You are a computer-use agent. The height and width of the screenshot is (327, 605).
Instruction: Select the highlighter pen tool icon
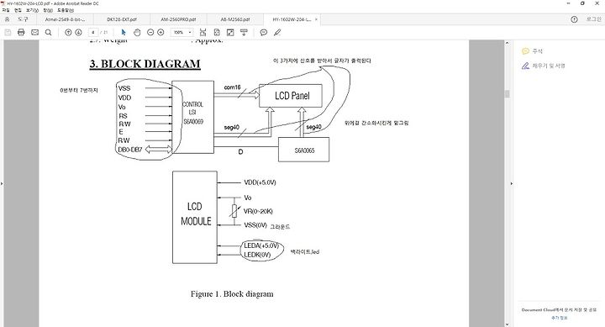tap(277, 33)
